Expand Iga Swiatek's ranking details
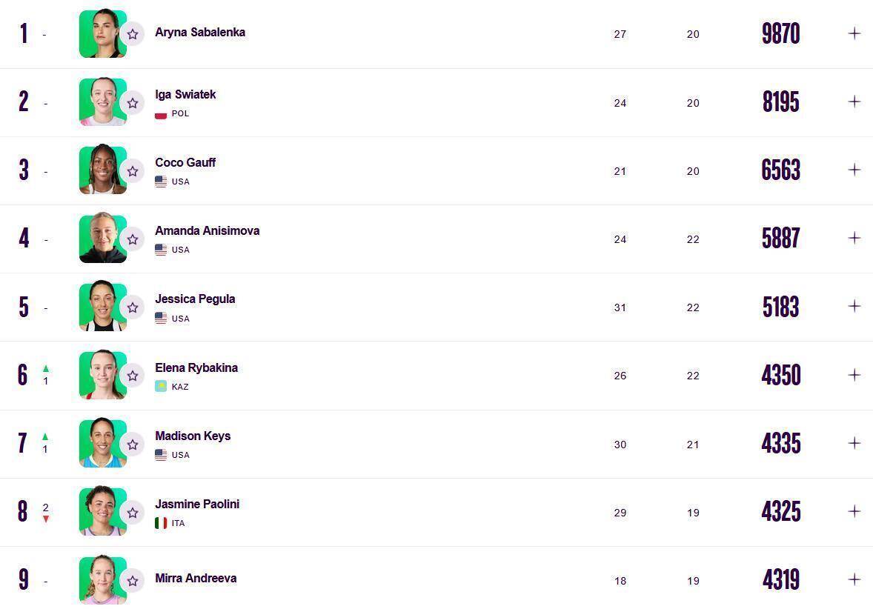 coord(854,101)
